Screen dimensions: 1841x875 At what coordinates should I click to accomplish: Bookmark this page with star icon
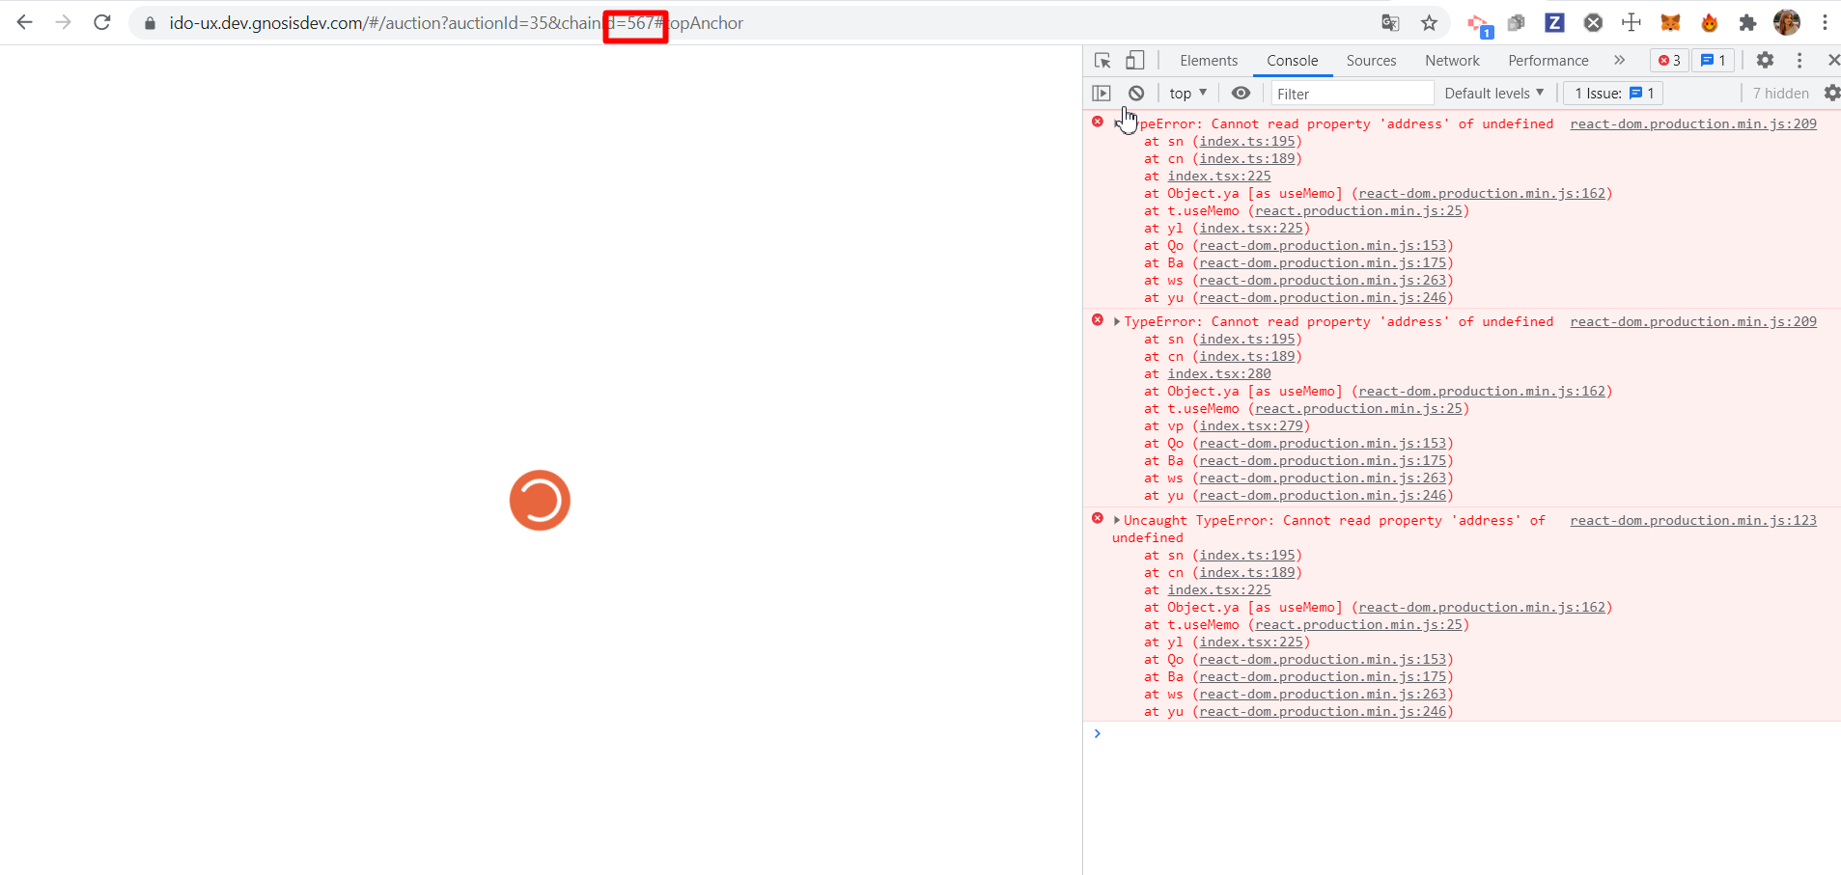(1430, 23)
